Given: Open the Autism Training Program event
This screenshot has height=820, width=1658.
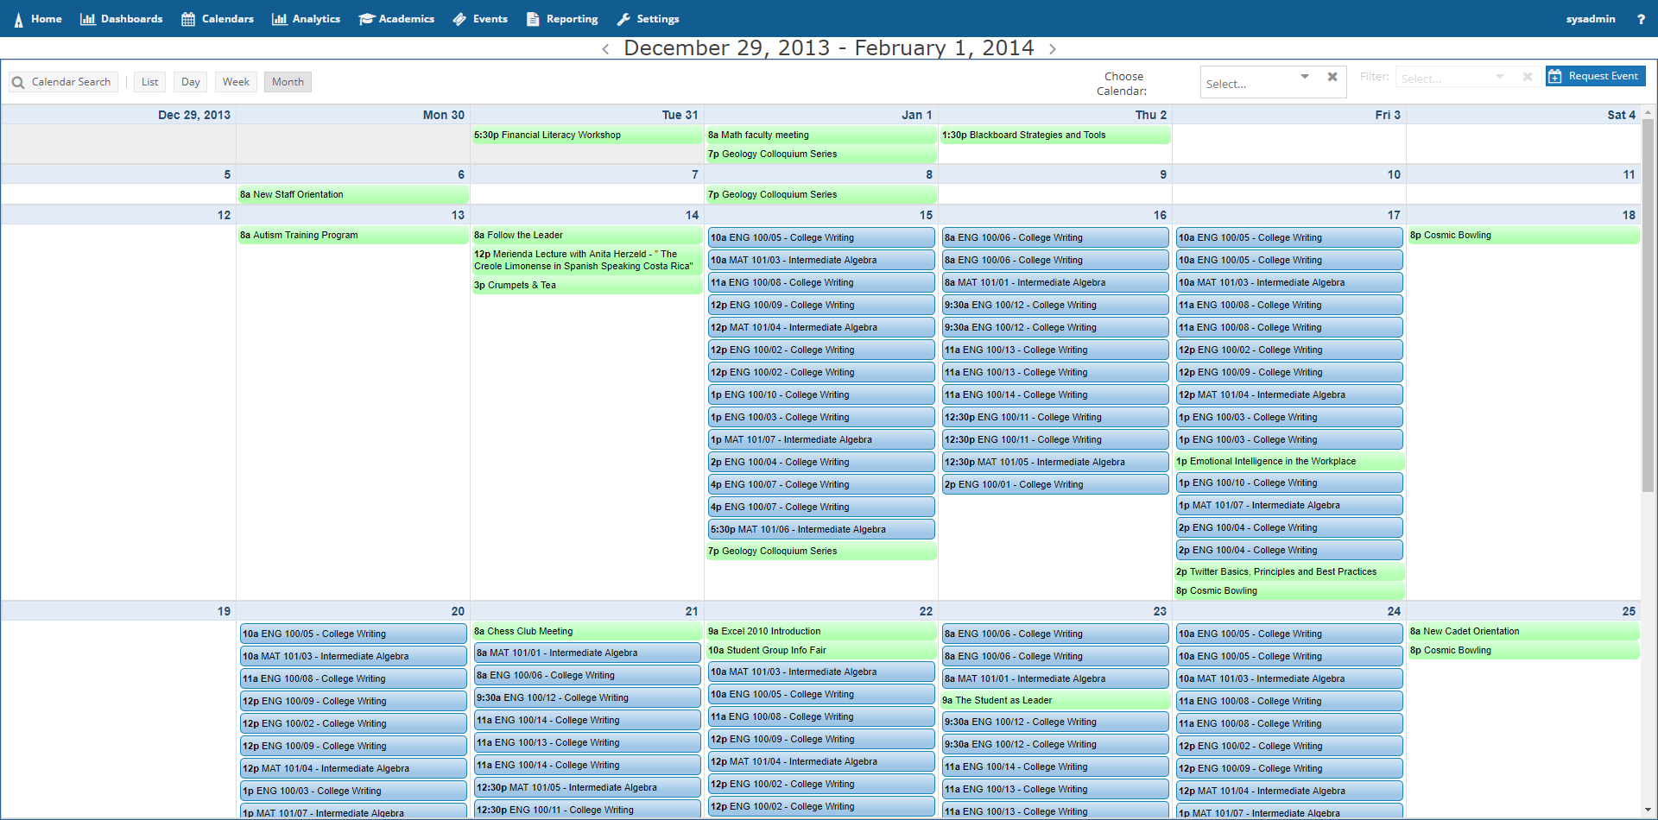Looking at the screenshot, I should tap(352, 235).
